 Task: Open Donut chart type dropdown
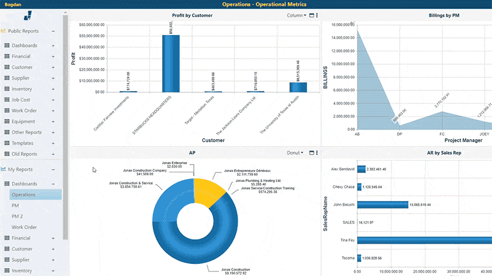(295, 153)
